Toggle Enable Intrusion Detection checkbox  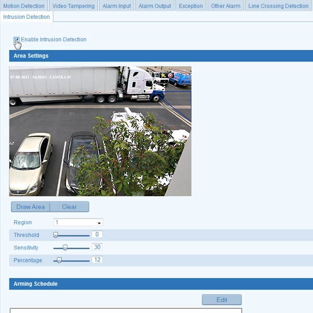17,40
